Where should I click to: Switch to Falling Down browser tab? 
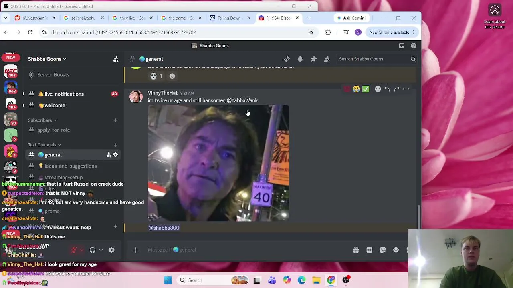pos(230,18)
